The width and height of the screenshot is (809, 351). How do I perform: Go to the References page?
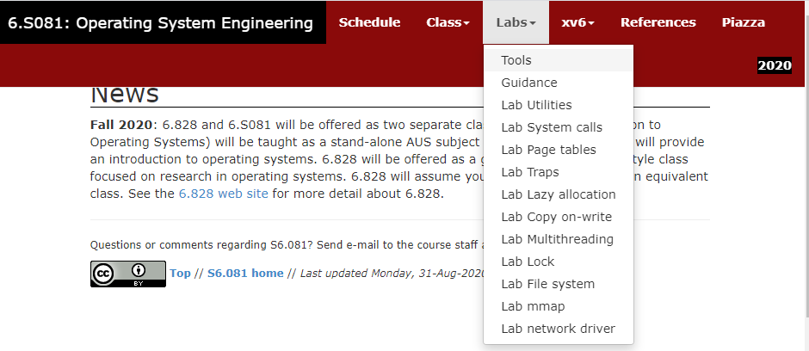658,22
